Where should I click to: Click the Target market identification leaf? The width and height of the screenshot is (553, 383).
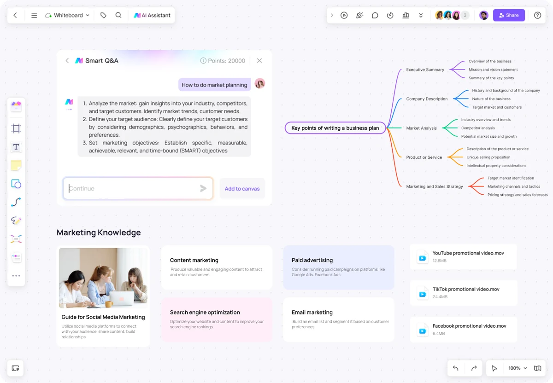[511, 178]
